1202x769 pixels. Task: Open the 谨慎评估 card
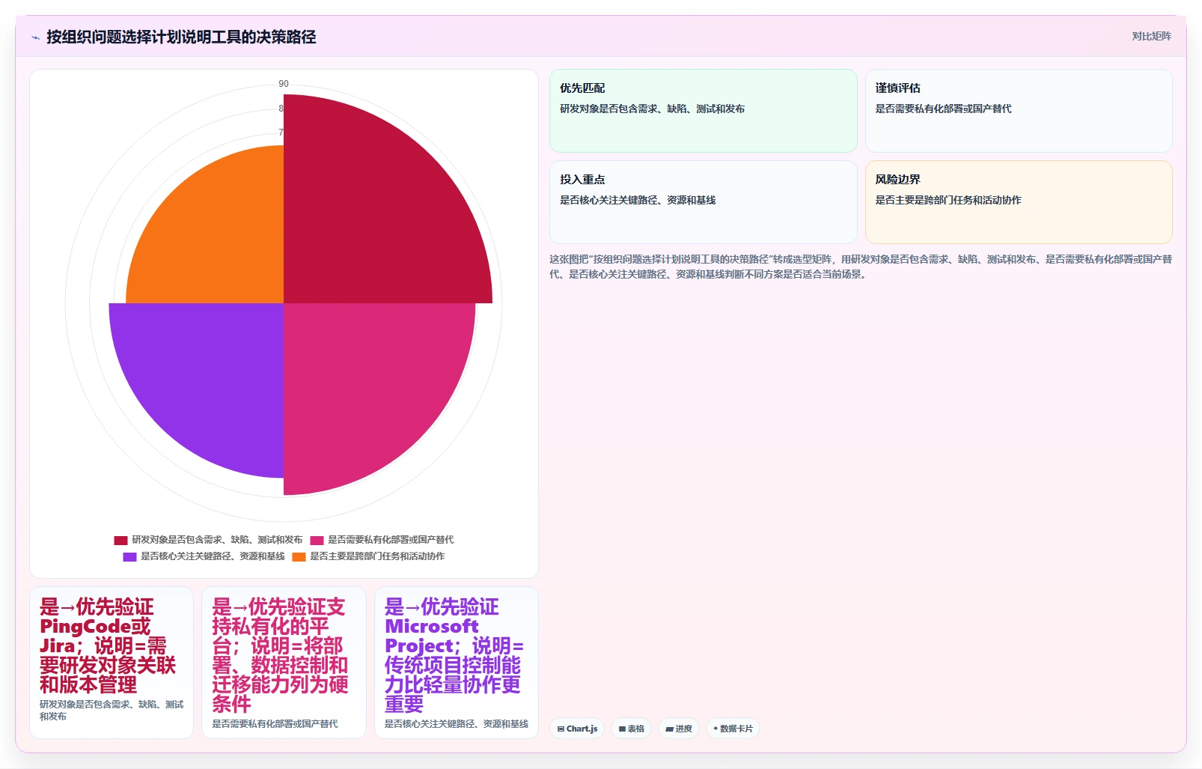coord(1019,111)
